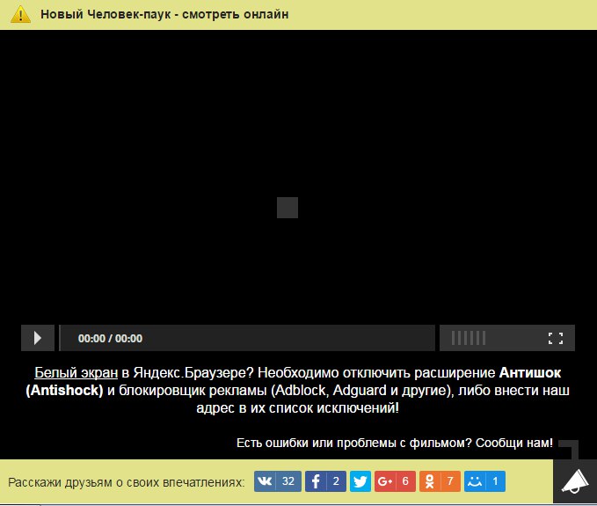Share the movie on Odnoklassniki
Screen dimensions: 597x506
point(429,481)
